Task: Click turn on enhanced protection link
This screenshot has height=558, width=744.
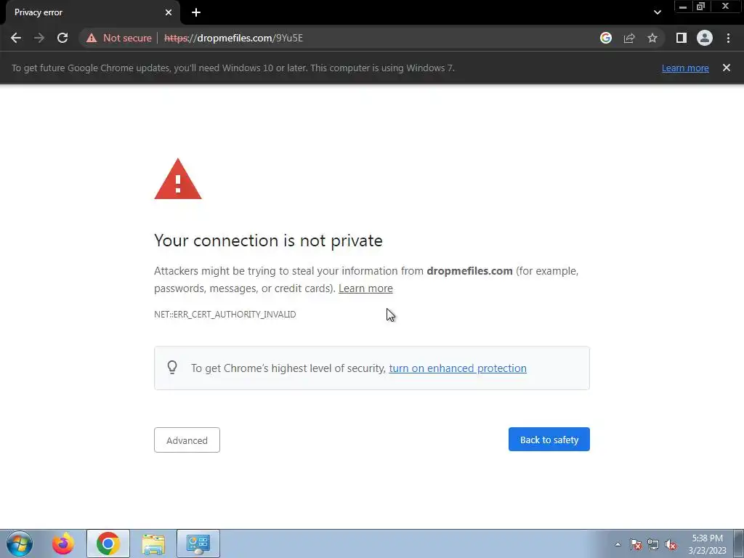Action: point(458,368)
